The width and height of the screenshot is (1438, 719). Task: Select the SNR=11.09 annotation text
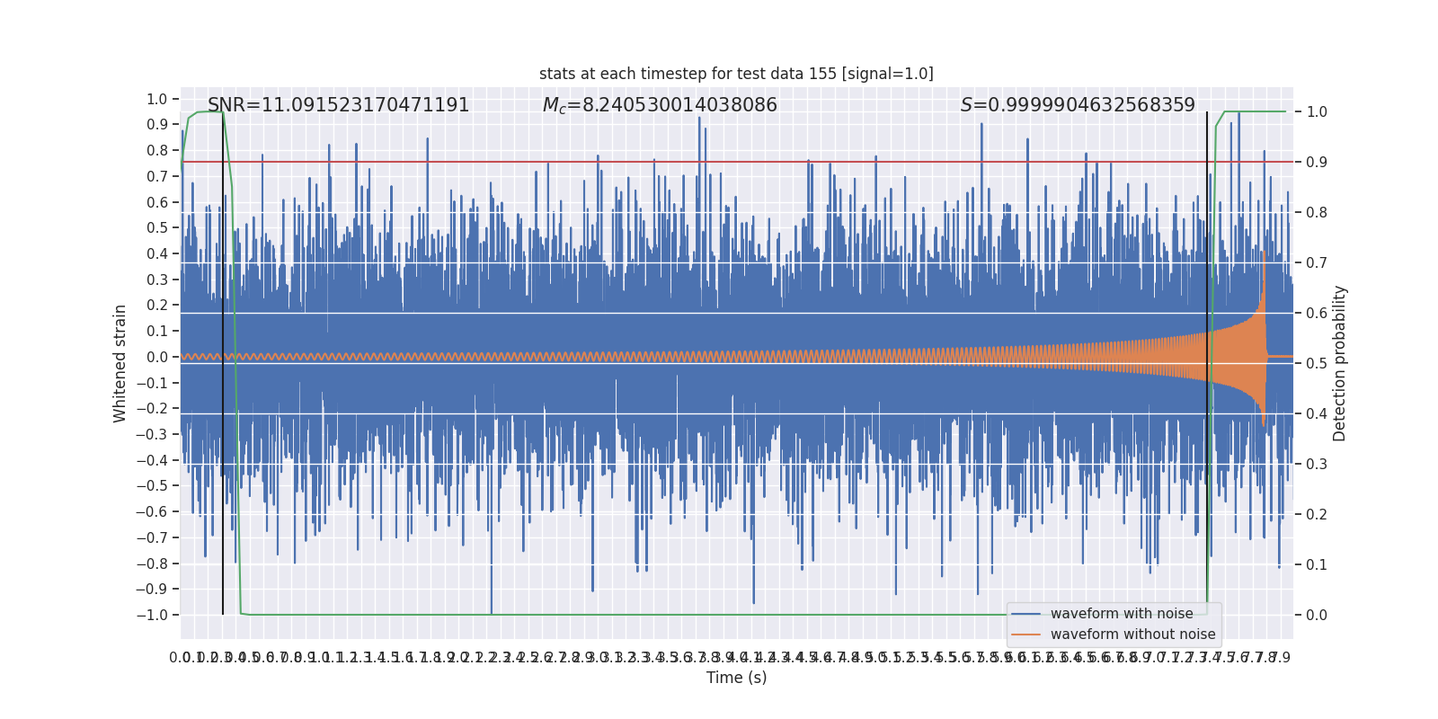[x=338, y=105]
